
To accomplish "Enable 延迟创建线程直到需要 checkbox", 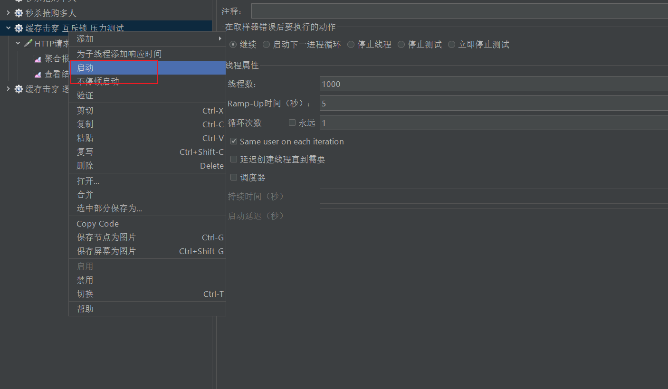I will pos(234,159).
